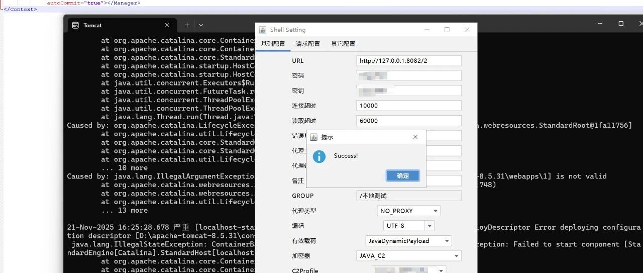Screen dimensions: 643x273
Task: Maximize the terminal window
Action: point(621,24)
